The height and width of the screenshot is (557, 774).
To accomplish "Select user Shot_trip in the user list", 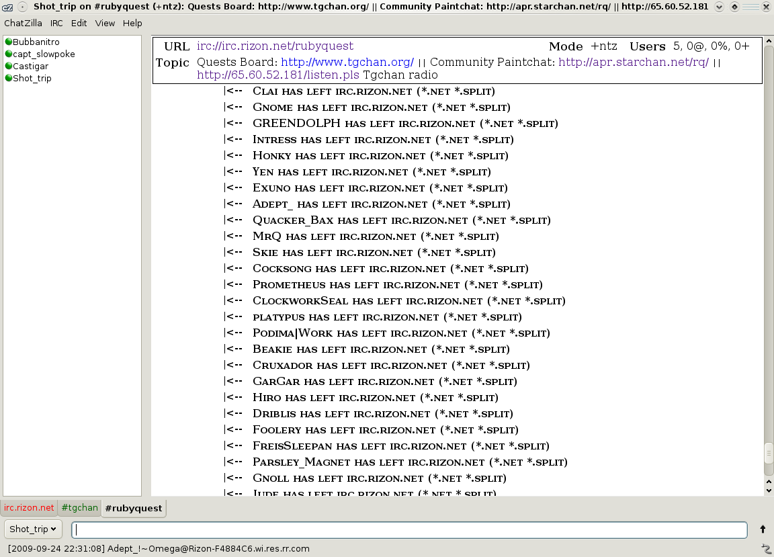I will [x=32, y=78].
